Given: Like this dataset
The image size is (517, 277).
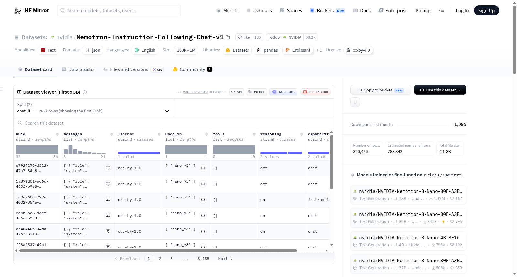Looking at the screenshot, I should click(x=244, y=37).
